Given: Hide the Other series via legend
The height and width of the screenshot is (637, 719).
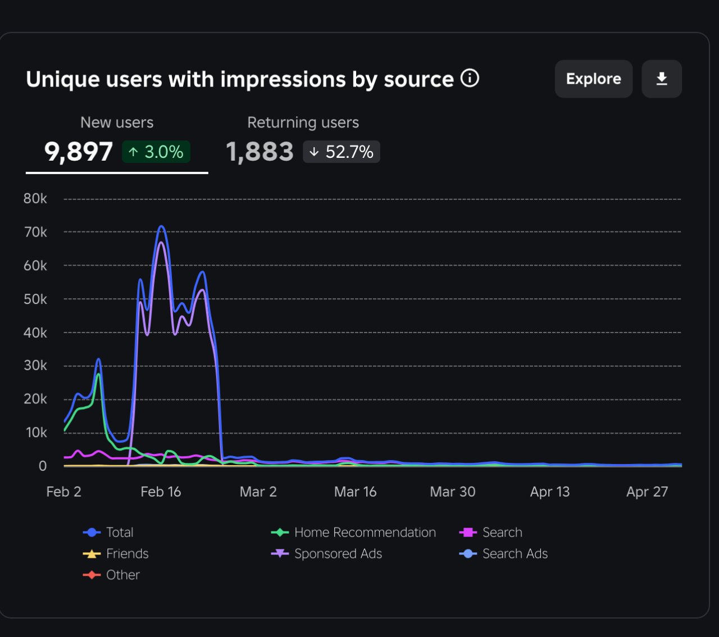Looking at the screenshot, I should (111, 575).
